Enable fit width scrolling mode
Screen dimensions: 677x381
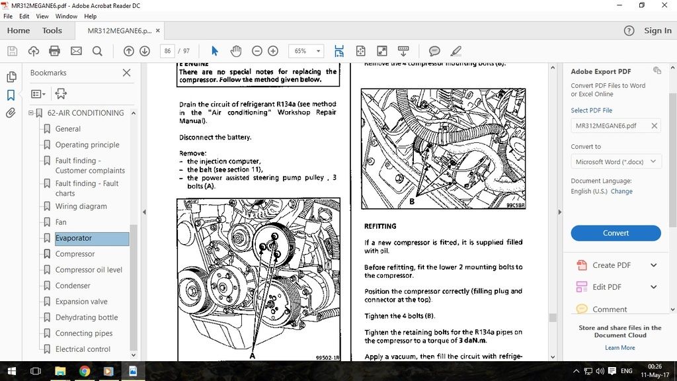[339, 51]
